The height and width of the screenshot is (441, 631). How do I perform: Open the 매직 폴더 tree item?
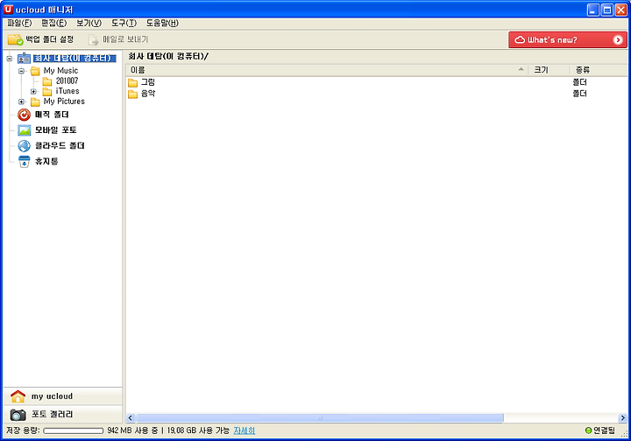[x=52, y=115]
